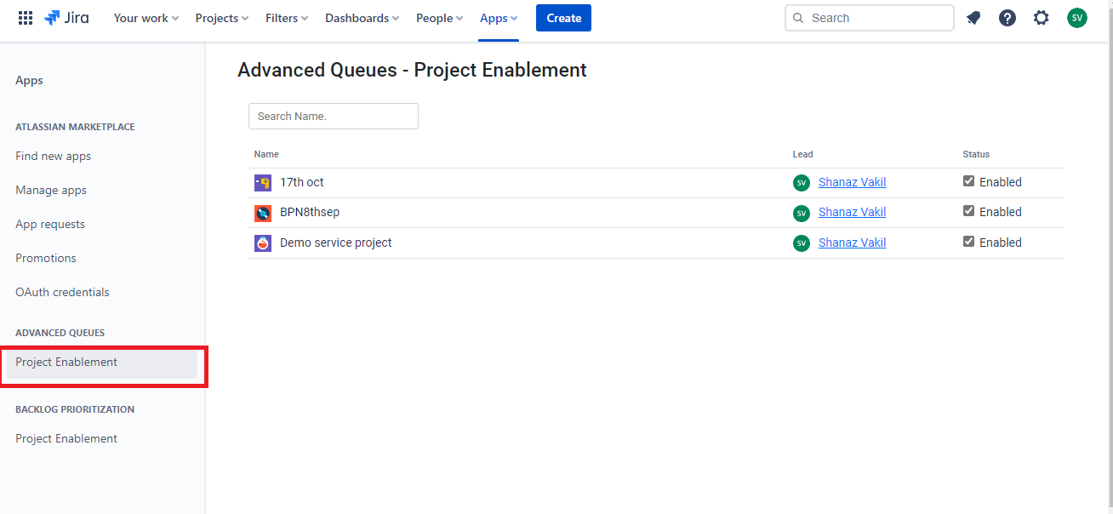Click the Demo service project icon
The image size is (1113, 514).
263,243
